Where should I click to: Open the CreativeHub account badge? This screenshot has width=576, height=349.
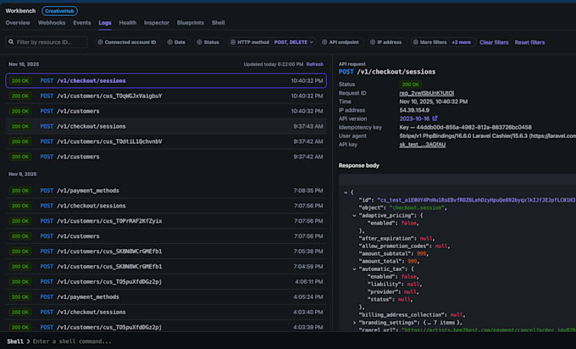pyautogui.click(x=59, y=11)
